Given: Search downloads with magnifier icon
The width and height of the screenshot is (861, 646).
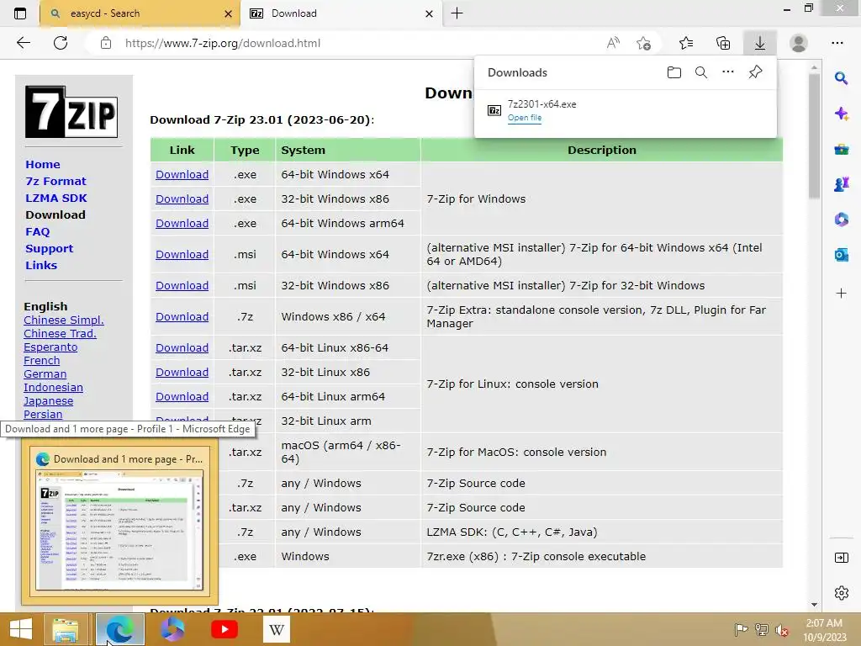Looking at the screenshot, I should click(701, 72).
